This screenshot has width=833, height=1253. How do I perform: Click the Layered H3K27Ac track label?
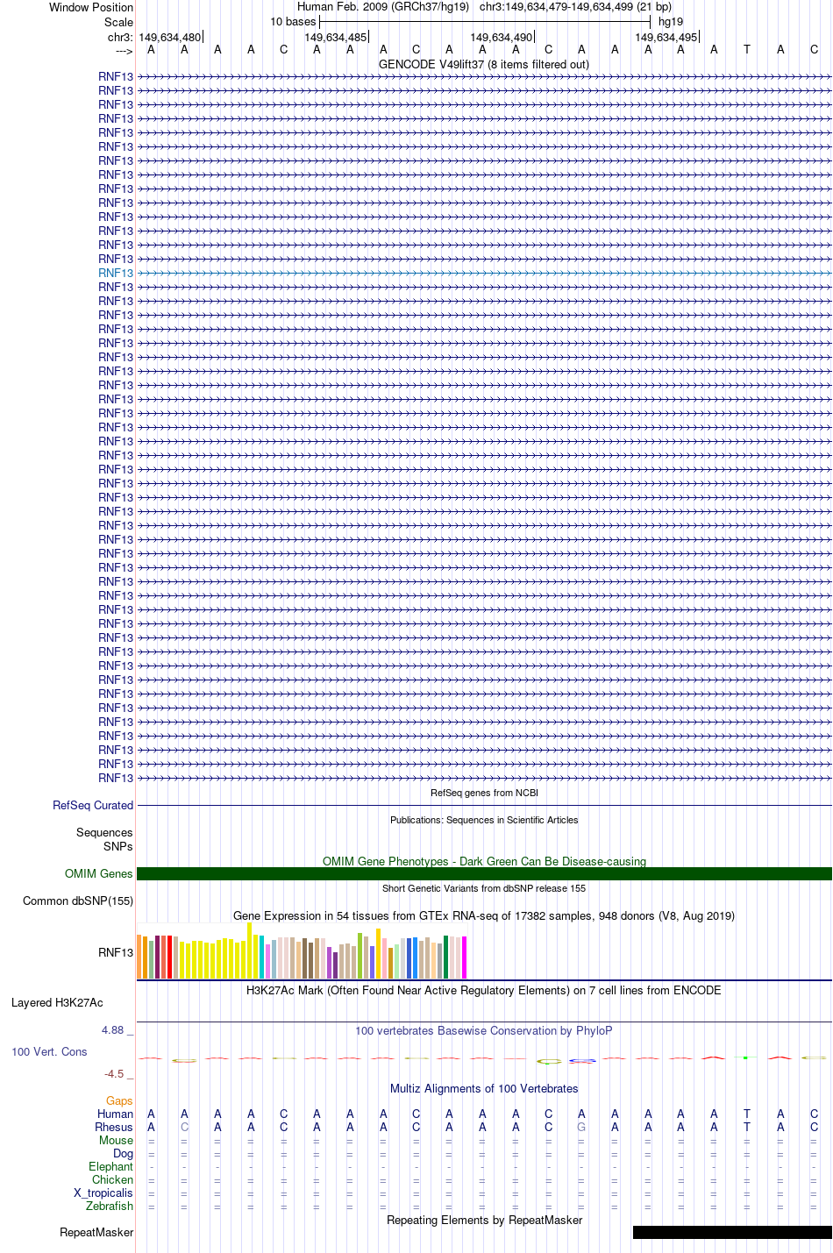[x=57, y=1003]
